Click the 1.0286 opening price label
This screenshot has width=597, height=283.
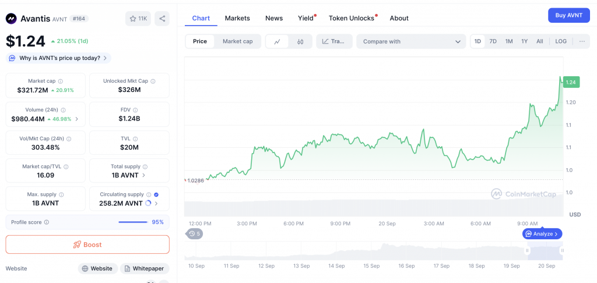196,181
